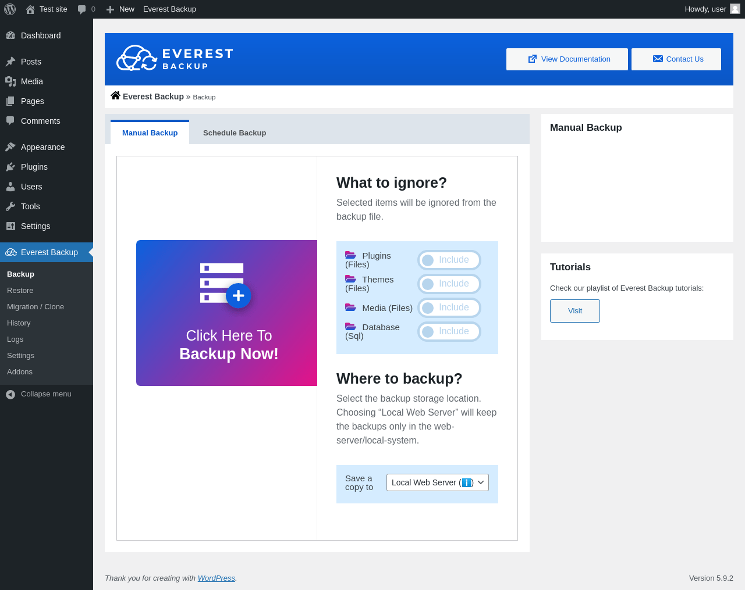Click the Dashboard gauge icon
This screenshot has width=745, height=590.
pos(10,35)
